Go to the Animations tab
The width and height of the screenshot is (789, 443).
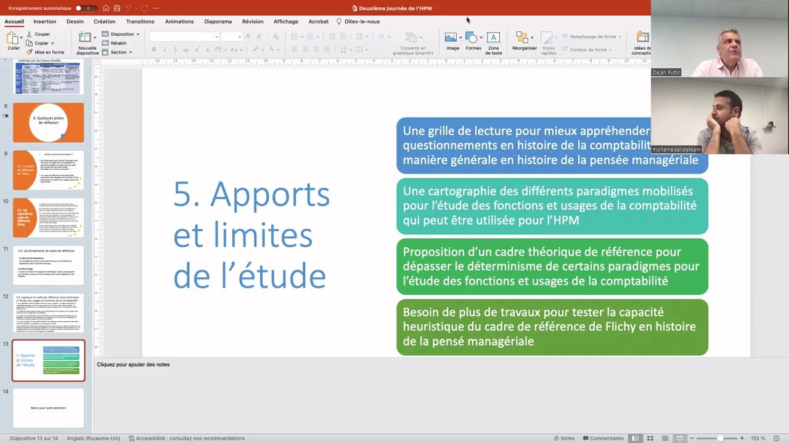click(x=179, y=22)
